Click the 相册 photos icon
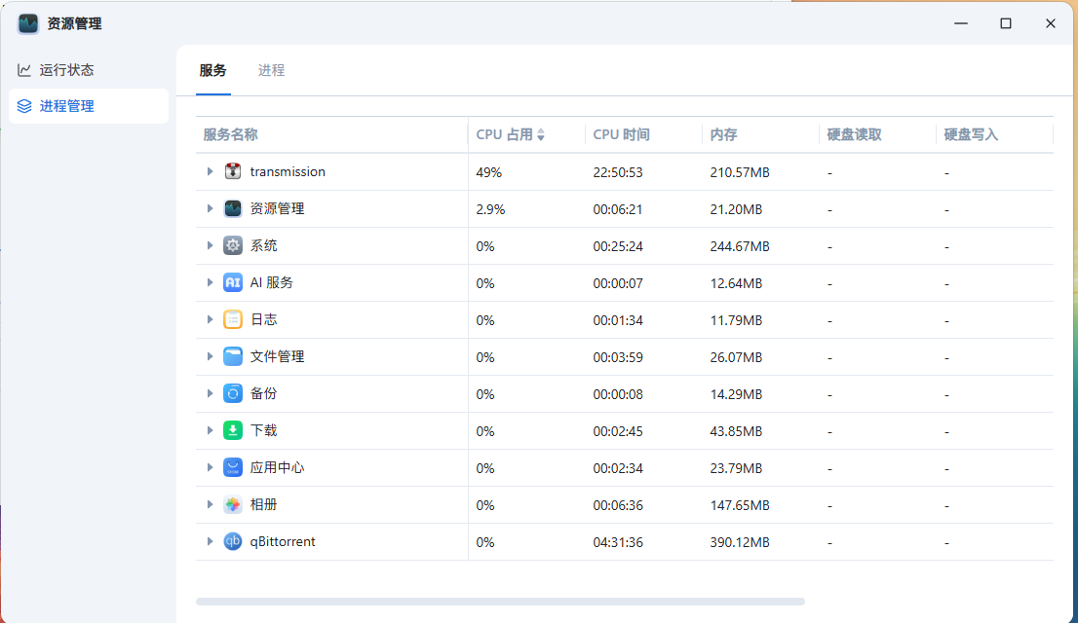1078x623 pixels. (233, 504)
